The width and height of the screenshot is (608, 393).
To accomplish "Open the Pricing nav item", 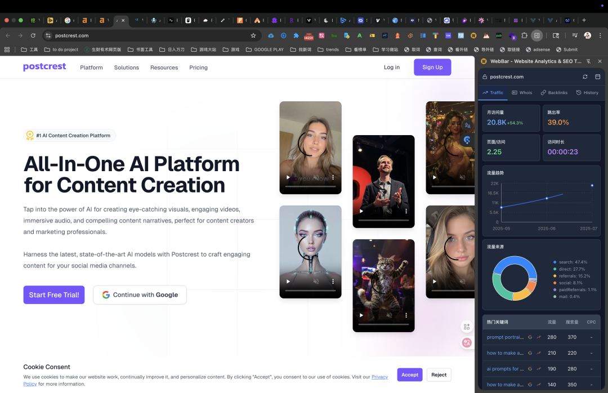I will [199, 68].
